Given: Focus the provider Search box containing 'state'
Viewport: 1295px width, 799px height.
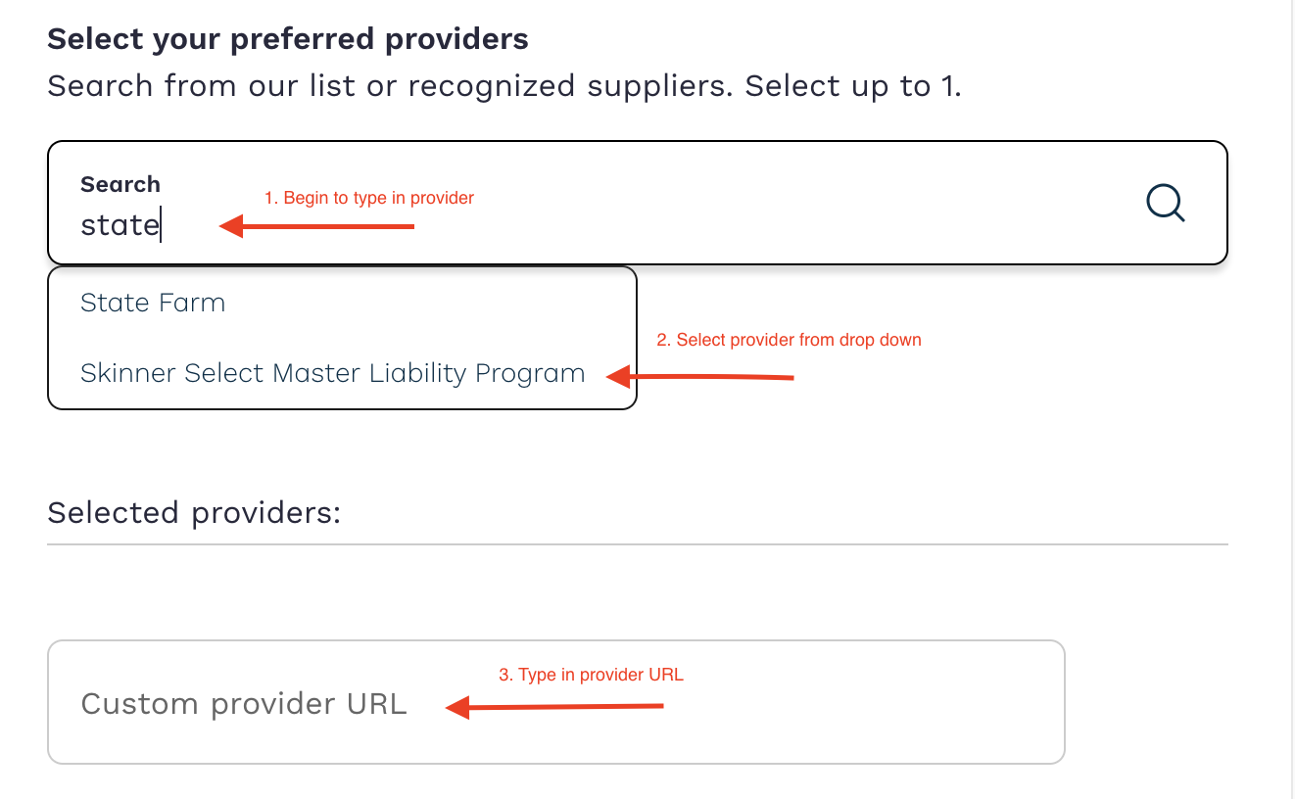Looking at the screenshot, I should click(638, 203).
